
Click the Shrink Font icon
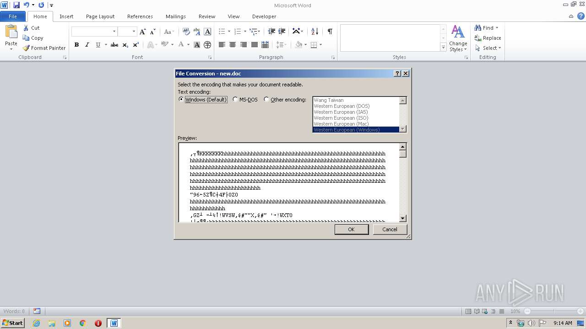coord(153,32)
